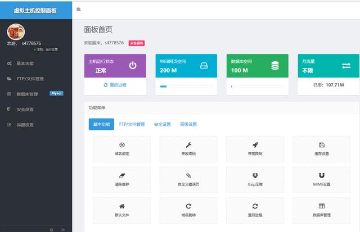Click the 不限 monthly traffic value
The height and width of the screenshot is (232, 360).
coord(308,71)
